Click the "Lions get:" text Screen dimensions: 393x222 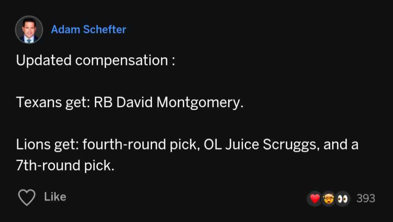[48, 145]
